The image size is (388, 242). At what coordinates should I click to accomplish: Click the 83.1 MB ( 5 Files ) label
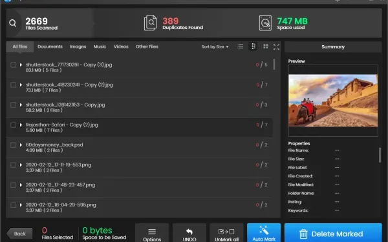(43, 70)
